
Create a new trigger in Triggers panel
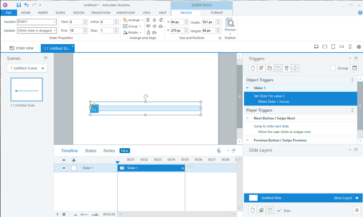pos(253,68)
